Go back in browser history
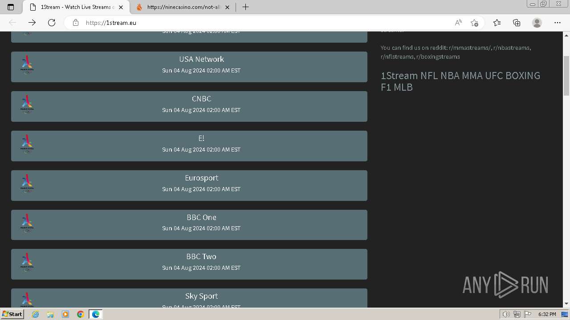 click(12, 23)
